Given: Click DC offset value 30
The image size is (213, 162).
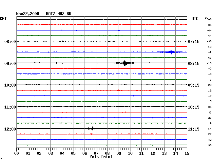Looking at the screenshot, I should (x=210, y=112).
